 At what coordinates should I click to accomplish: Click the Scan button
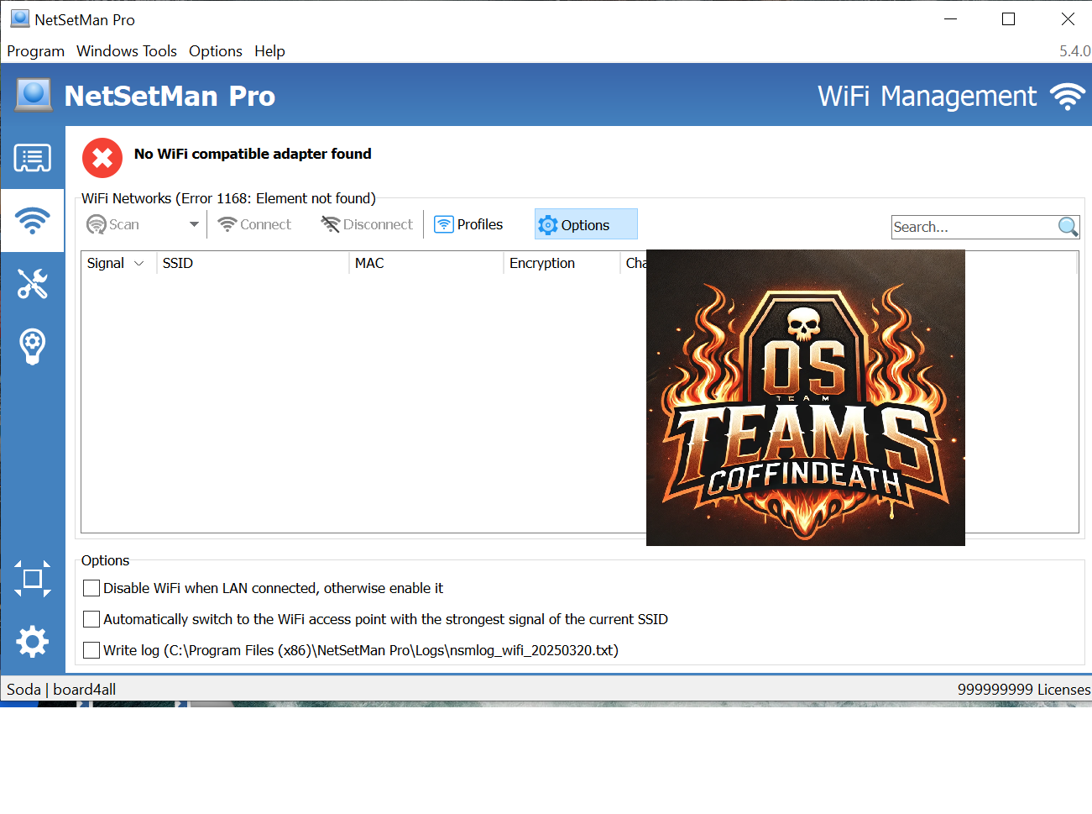tap(113, 224)
